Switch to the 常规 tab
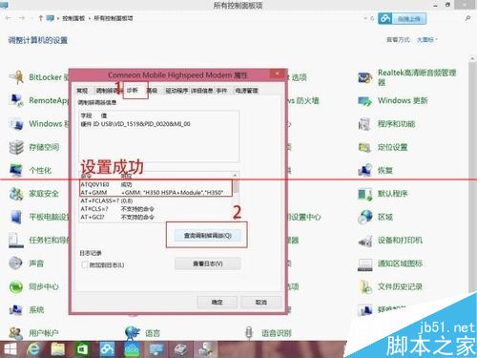This screenshot has height=358, width=477. (x=82, y=91)
